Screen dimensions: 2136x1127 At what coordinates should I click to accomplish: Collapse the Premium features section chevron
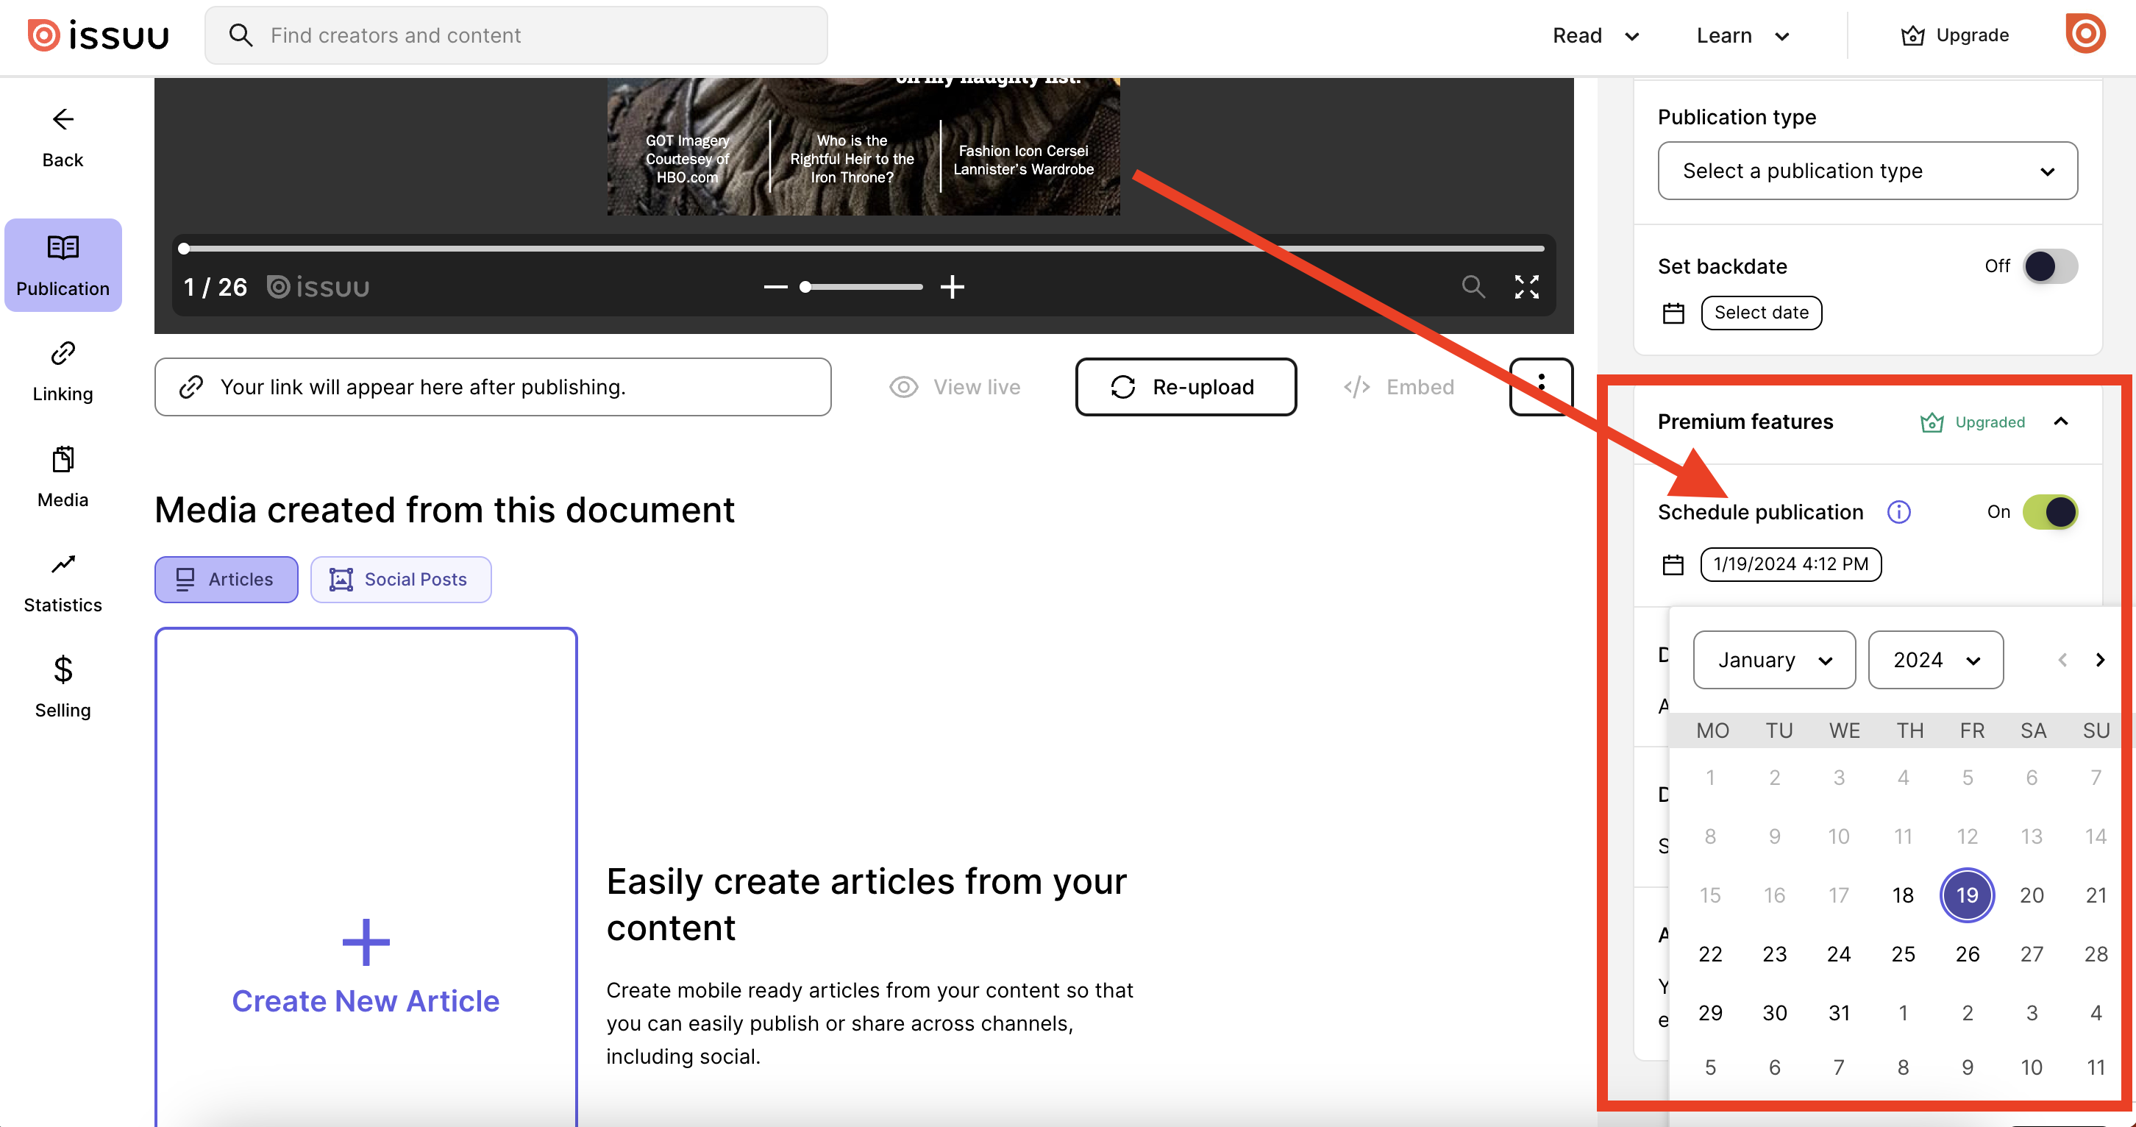2060,422
